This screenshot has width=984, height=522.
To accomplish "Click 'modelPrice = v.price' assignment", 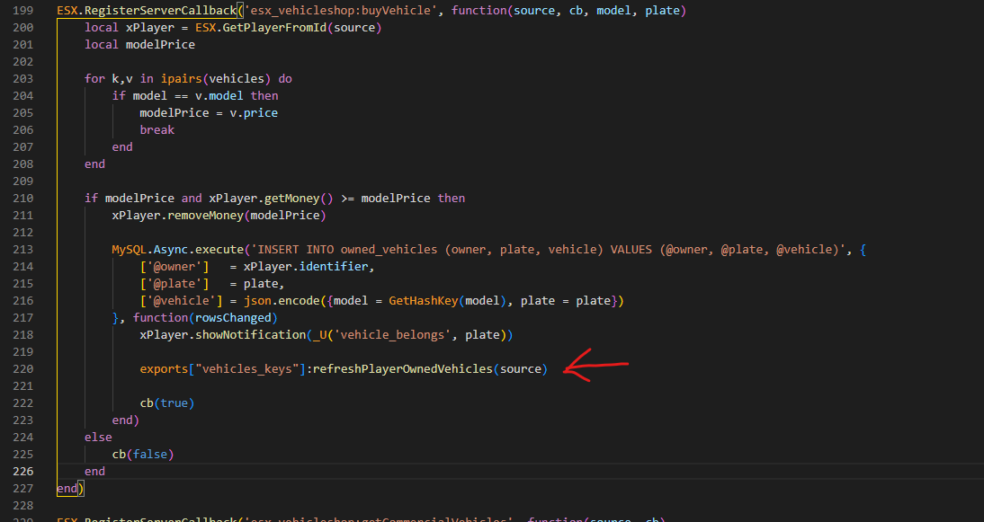I will point(209,112).
